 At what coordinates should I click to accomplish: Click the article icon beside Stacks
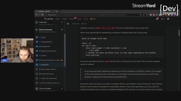[x=40, y=37]
